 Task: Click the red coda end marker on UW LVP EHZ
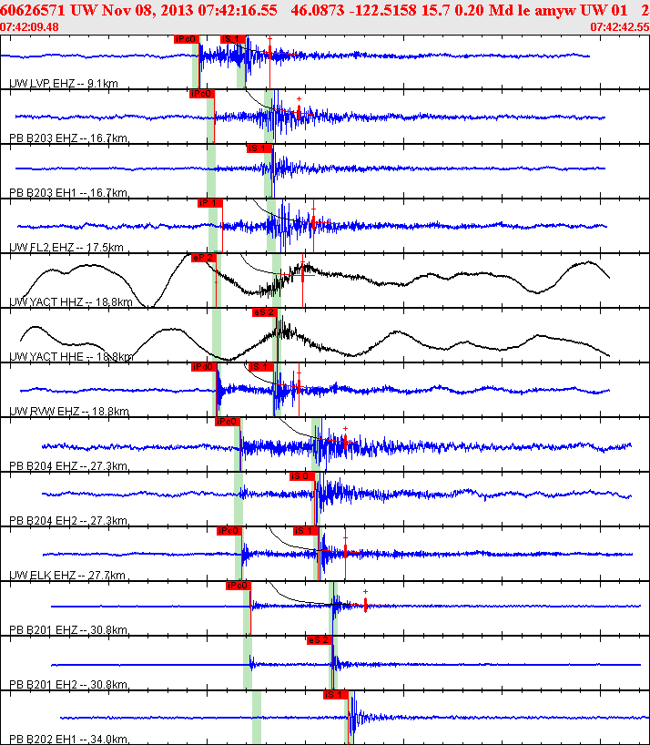pos(269,52)
